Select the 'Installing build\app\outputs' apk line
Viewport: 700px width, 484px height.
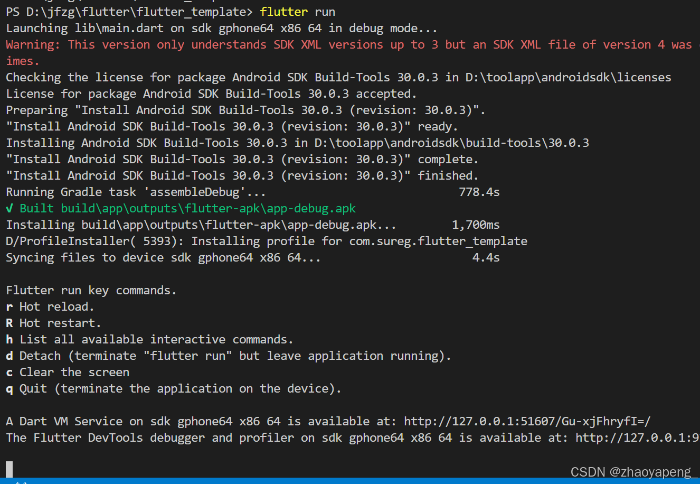(201, 225)
